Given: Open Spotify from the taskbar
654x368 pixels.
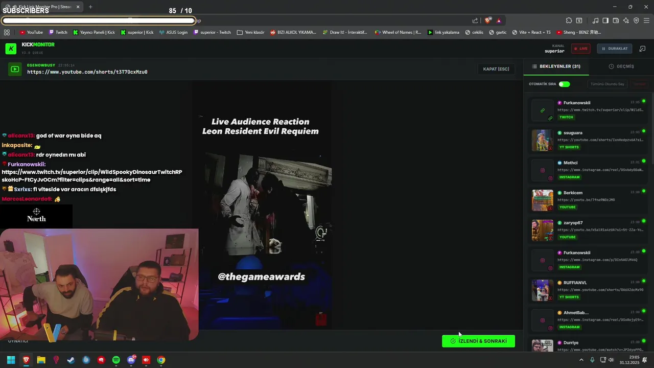Looking at the screenshot, I should click(x=116, y=360).
